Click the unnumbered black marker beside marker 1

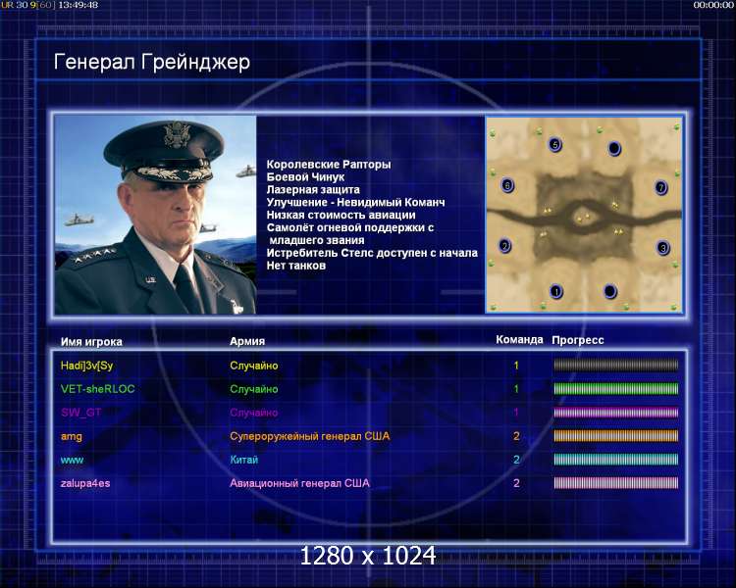(x=609, y=291)
